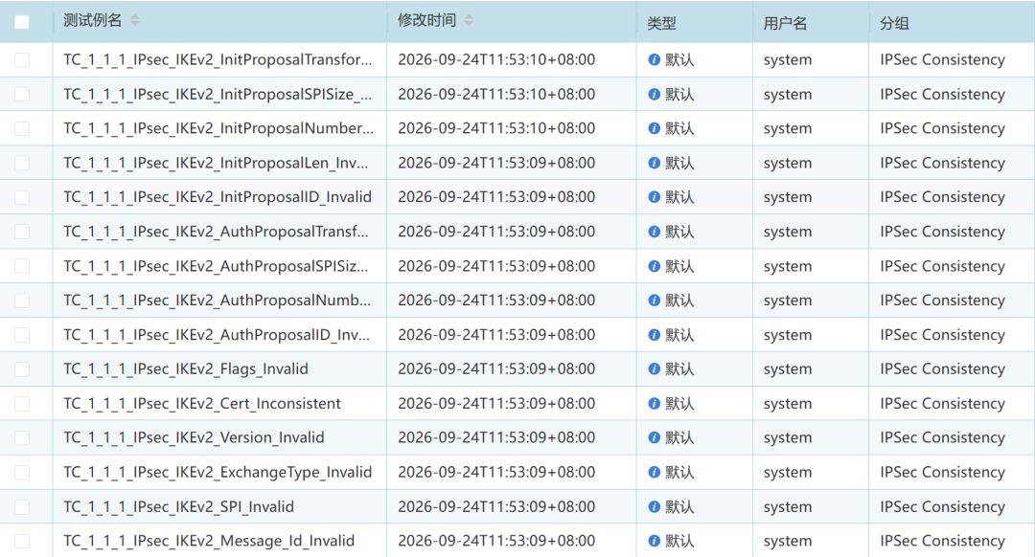The height and width of the screenshot is (557, 1035).
Task: Sort by 测试例名 using its sort arrows
Action: 135,20
